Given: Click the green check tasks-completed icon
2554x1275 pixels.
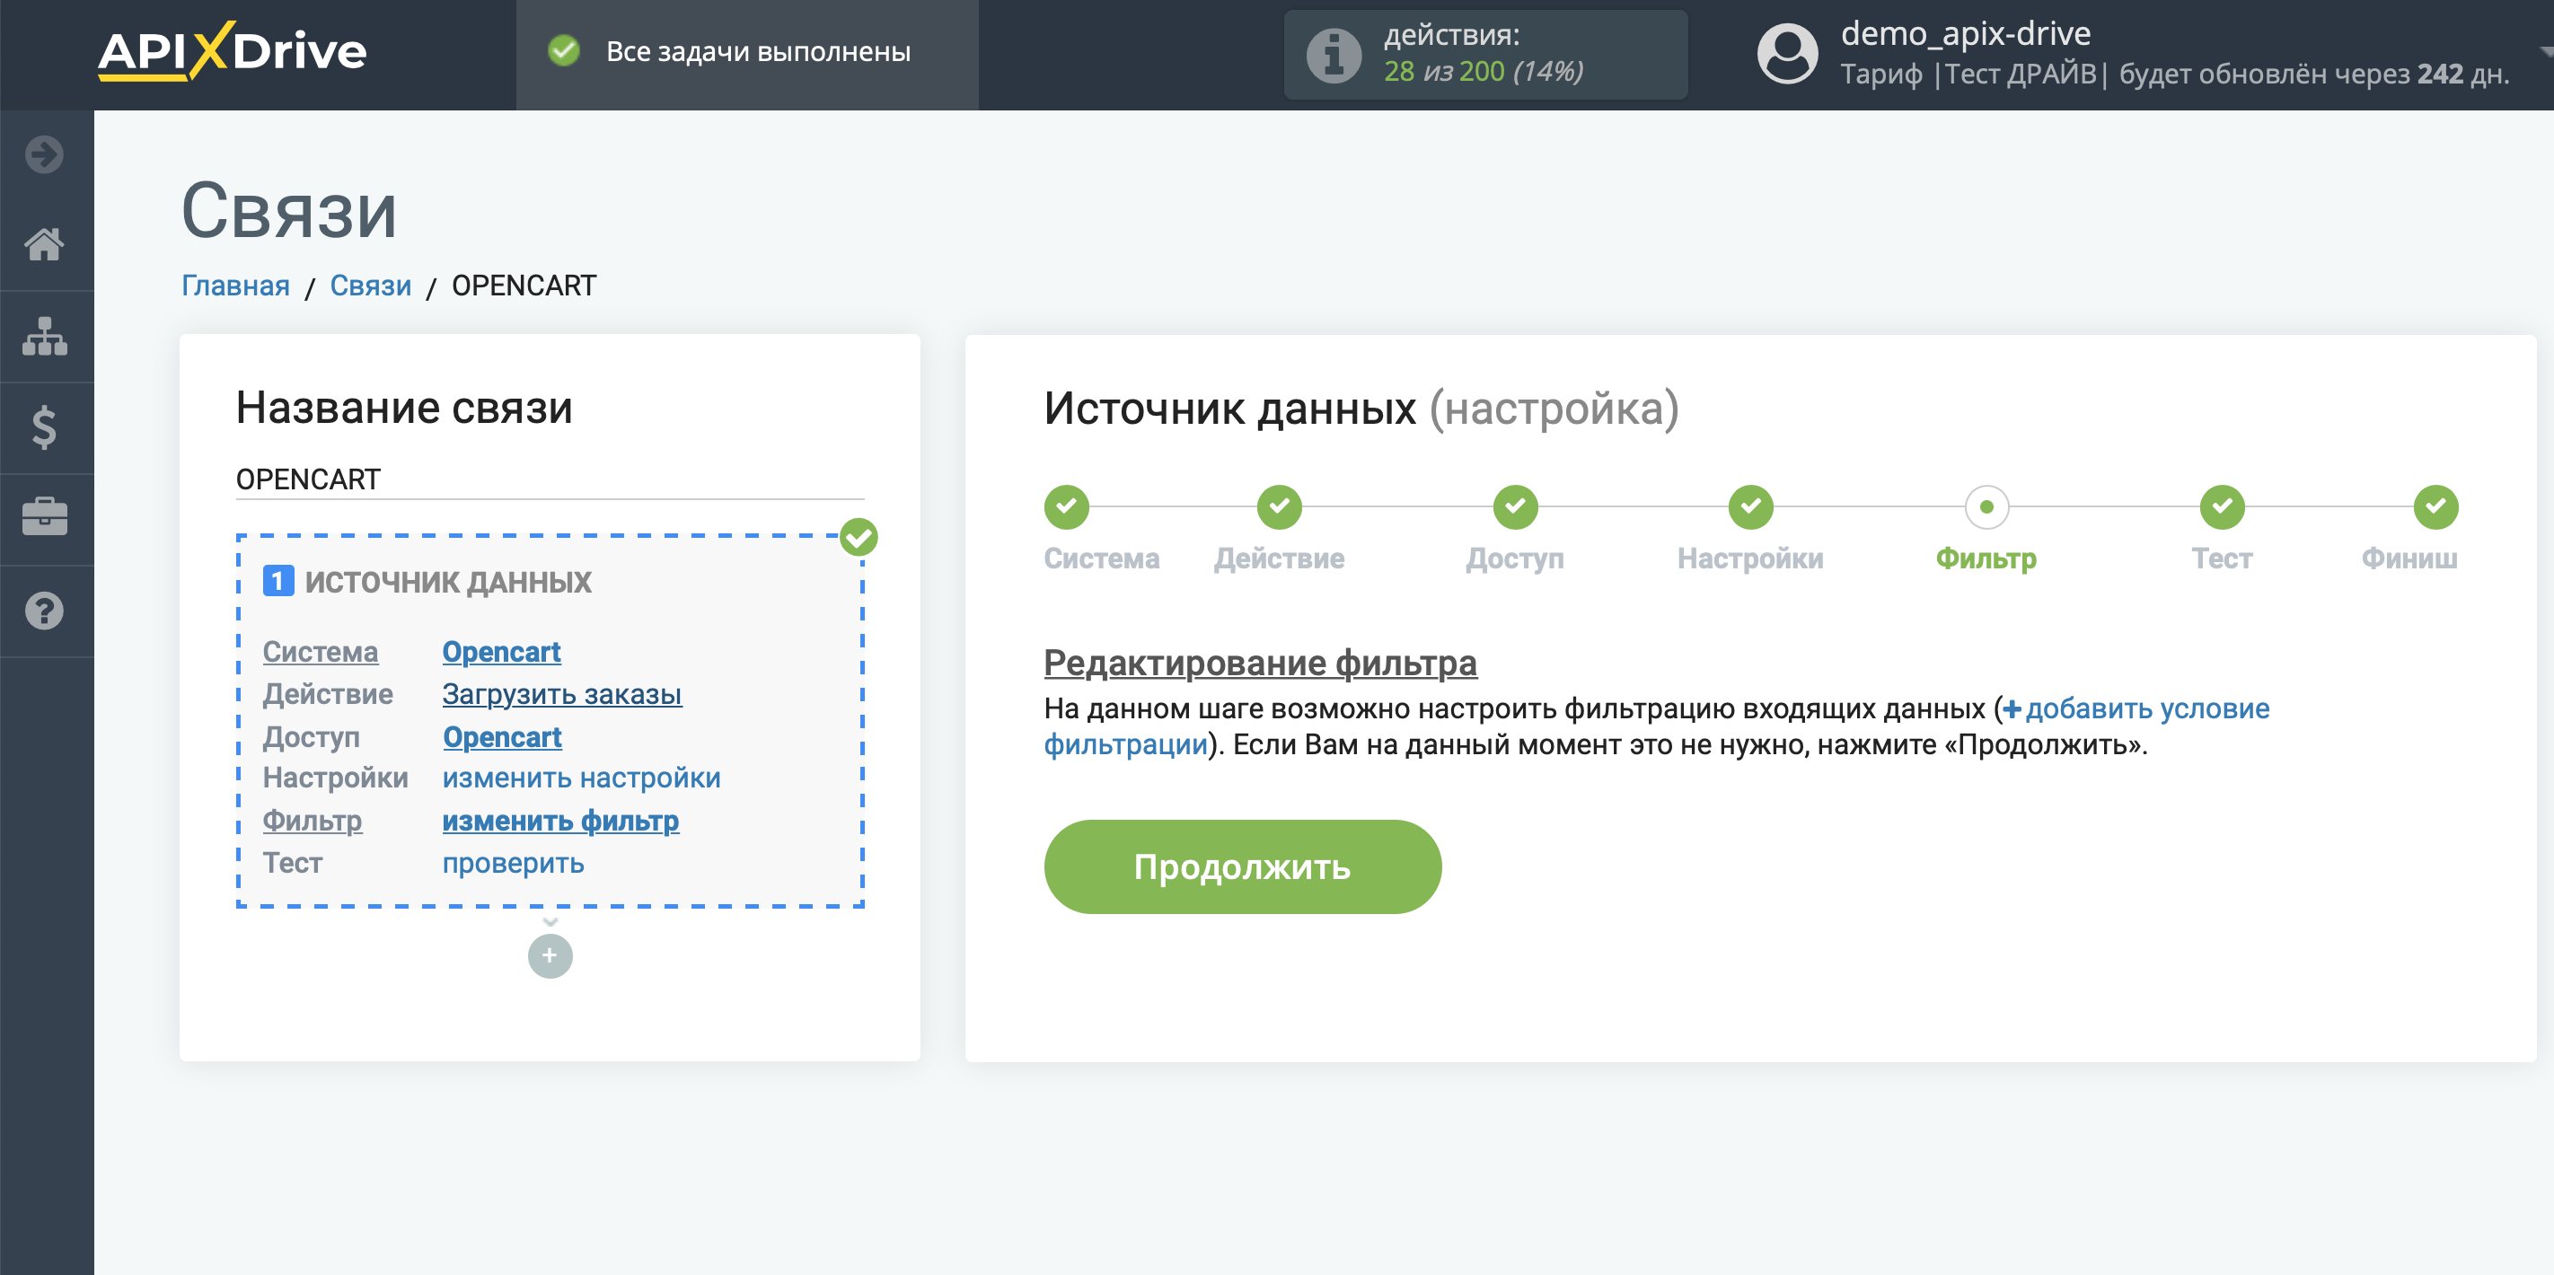Looking at the screenshot, I should coord(564,50).
